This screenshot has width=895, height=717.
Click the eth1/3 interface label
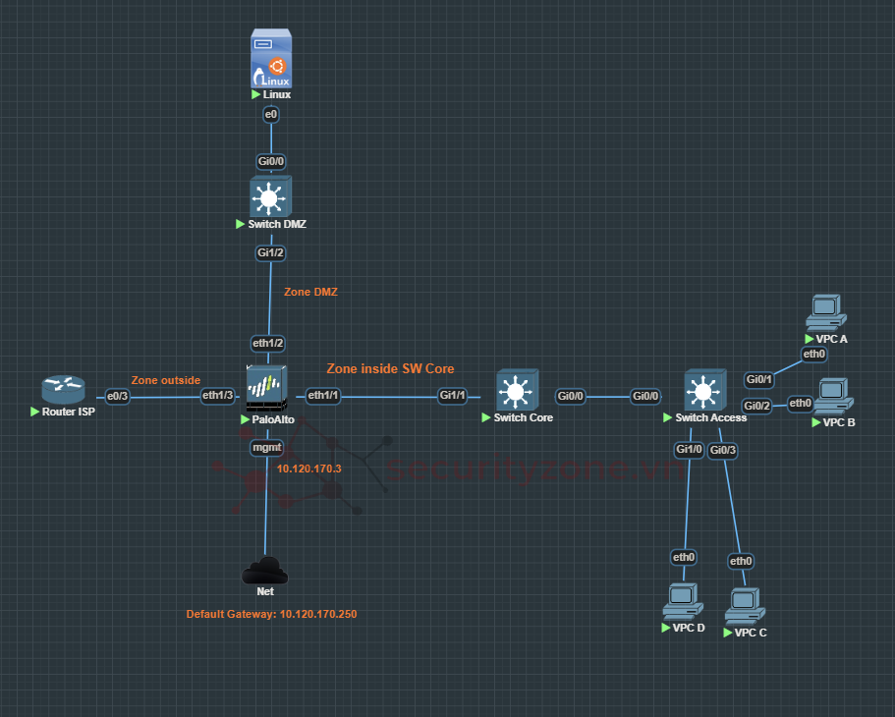217,396
